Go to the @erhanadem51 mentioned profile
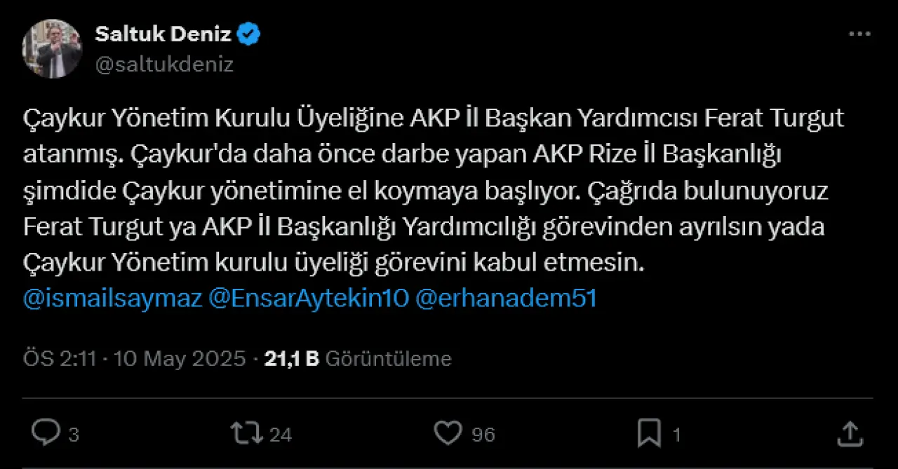Image resolution: width=898 pixels, height=469 pixels. [x=506, y=299]
